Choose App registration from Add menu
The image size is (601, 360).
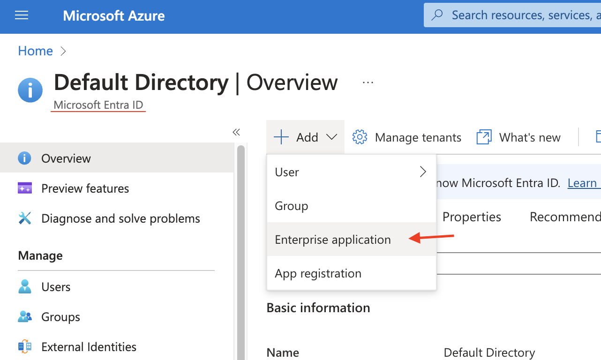[352, 273]
